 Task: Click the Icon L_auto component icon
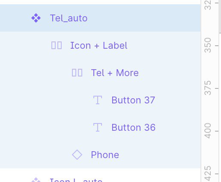[36, 180]
